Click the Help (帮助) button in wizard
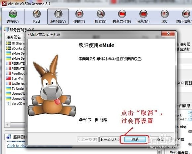192x154 pixels. [x=161, y=139]
